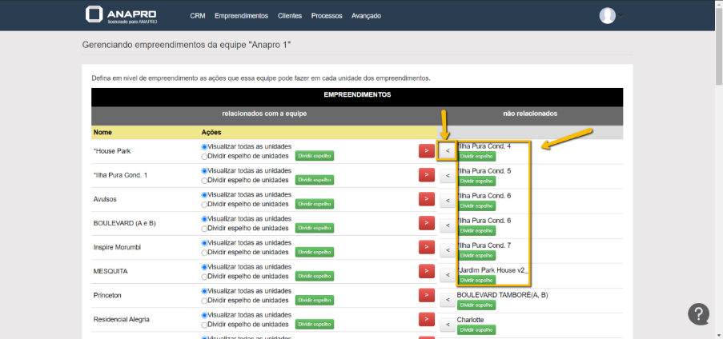Remove *Ilha Pura Cond. 1 with red arrow
Viewport: 723px width, 339px height.
point(427,175)
